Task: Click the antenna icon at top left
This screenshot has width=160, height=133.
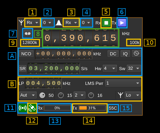Action: [21, 23]
